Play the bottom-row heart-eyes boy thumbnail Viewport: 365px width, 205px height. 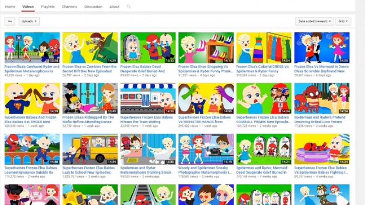coord(206,195)
